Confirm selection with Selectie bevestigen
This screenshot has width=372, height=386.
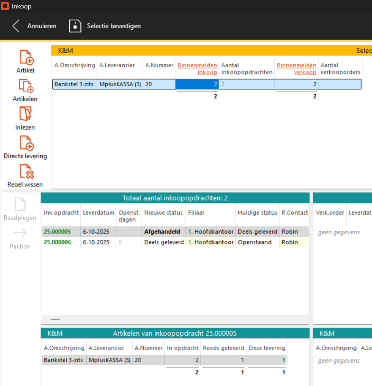(105, 26)
